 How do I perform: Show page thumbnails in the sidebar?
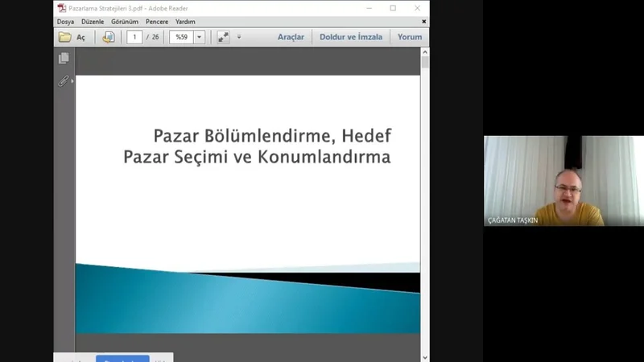(x=64, y=58)
